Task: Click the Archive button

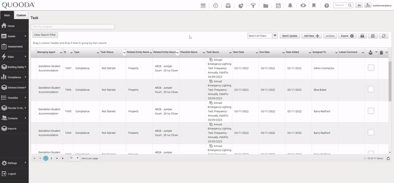Action: [330, 36]
